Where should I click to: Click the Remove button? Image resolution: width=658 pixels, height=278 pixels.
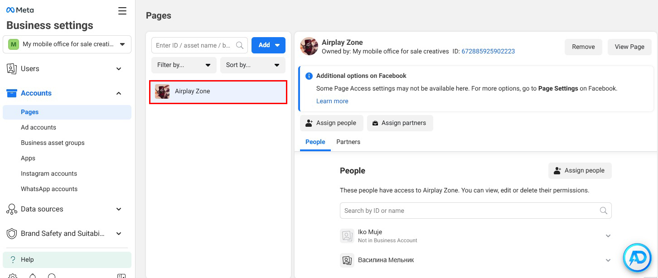(x=583, y=47)
